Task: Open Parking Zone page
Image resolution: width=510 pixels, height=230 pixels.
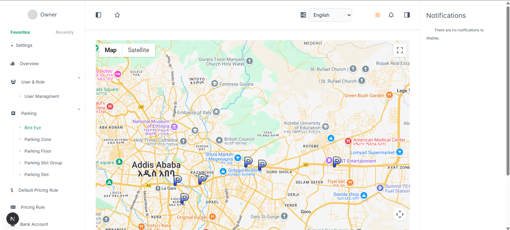Action: [x=38, y=139]
